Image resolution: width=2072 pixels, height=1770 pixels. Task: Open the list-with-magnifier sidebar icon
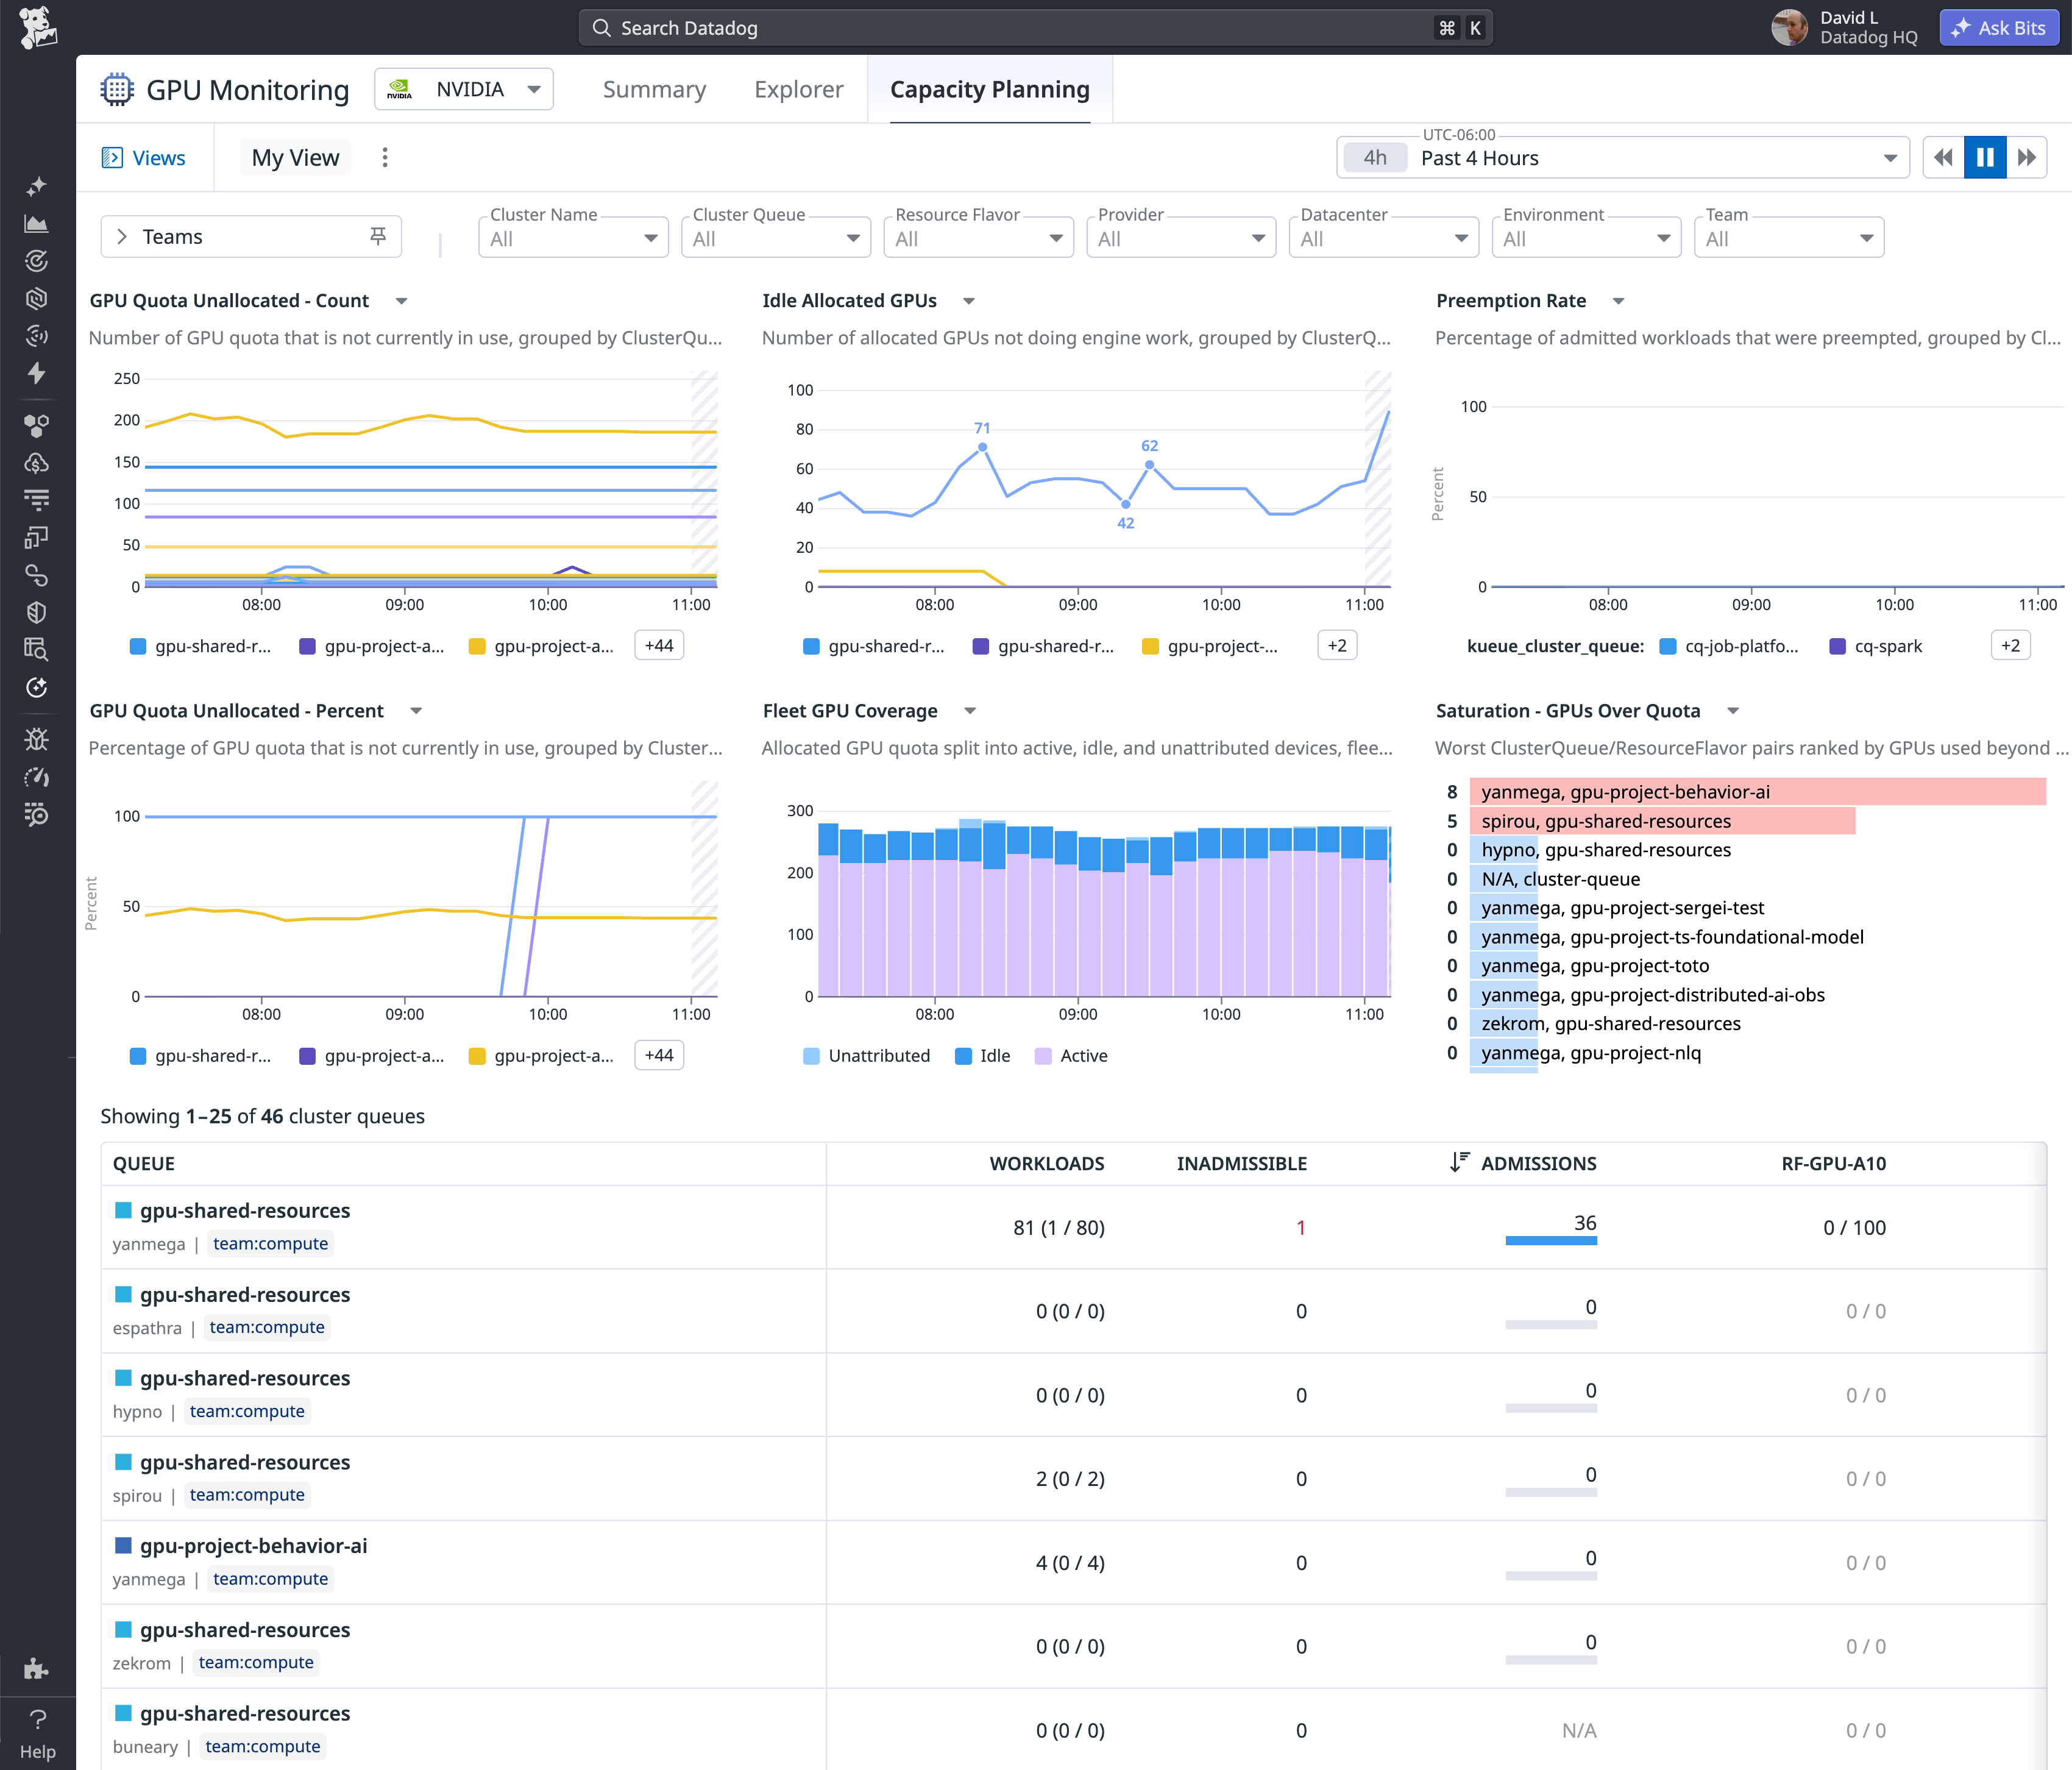(x=37, y=815)
